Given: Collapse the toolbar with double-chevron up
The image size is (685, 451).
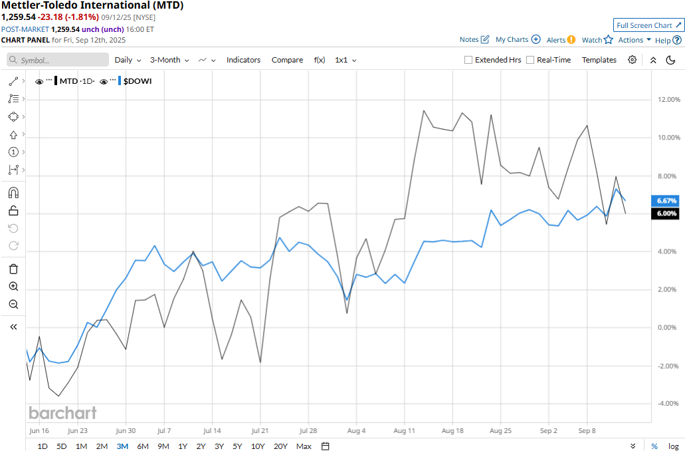Looking at the screenshot, I should (653, 61).
